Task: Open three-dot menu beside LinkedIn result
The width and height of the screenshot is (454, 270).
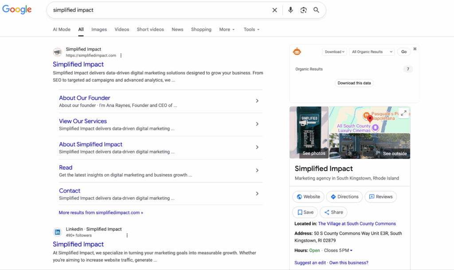Action: pos(127,235)
